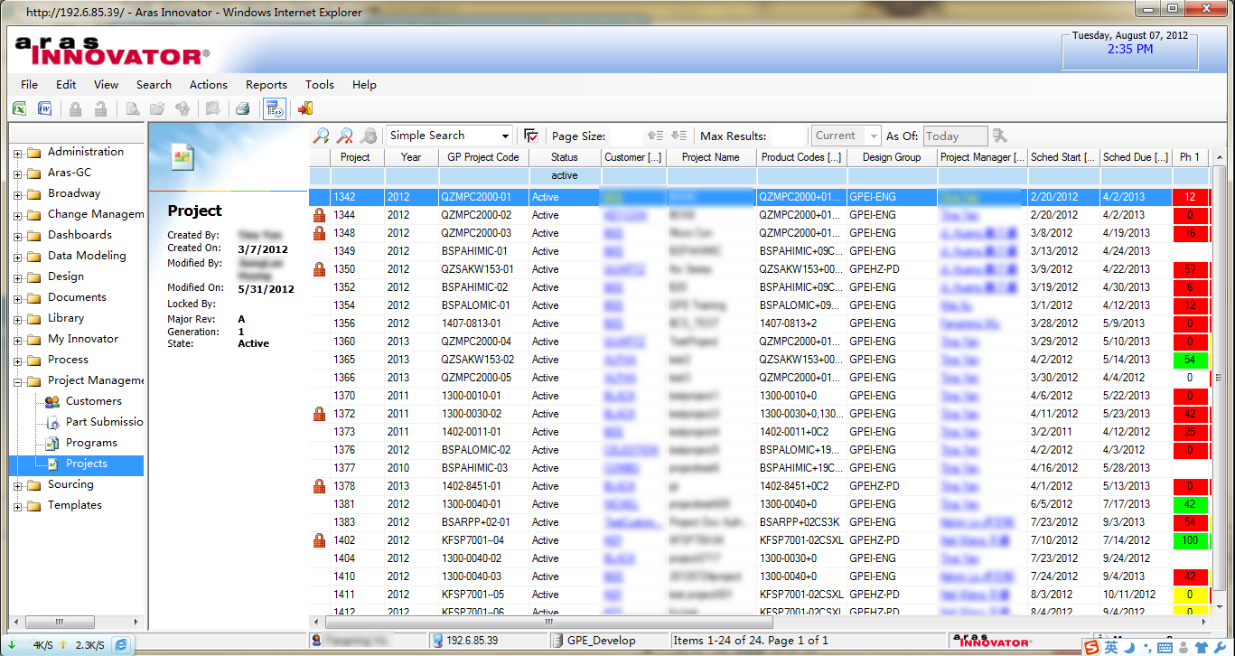Expand the Administration folder
1235x656 pixels.
coord(17,153)
